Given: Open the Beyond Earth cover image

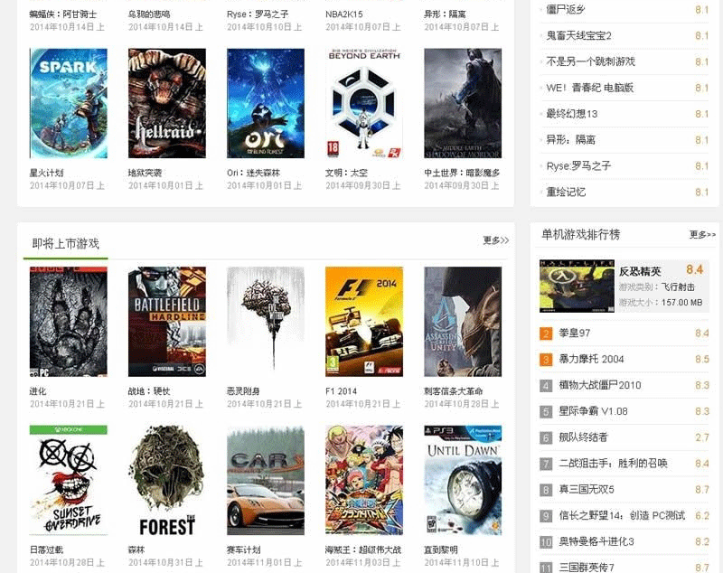Looking at the screenshot, I should [364, 103].
